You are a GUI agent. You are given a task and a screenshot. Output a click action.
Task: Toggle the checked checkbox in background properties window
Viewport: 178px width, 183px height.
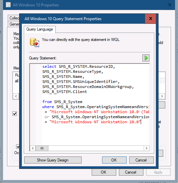[14, 114]
